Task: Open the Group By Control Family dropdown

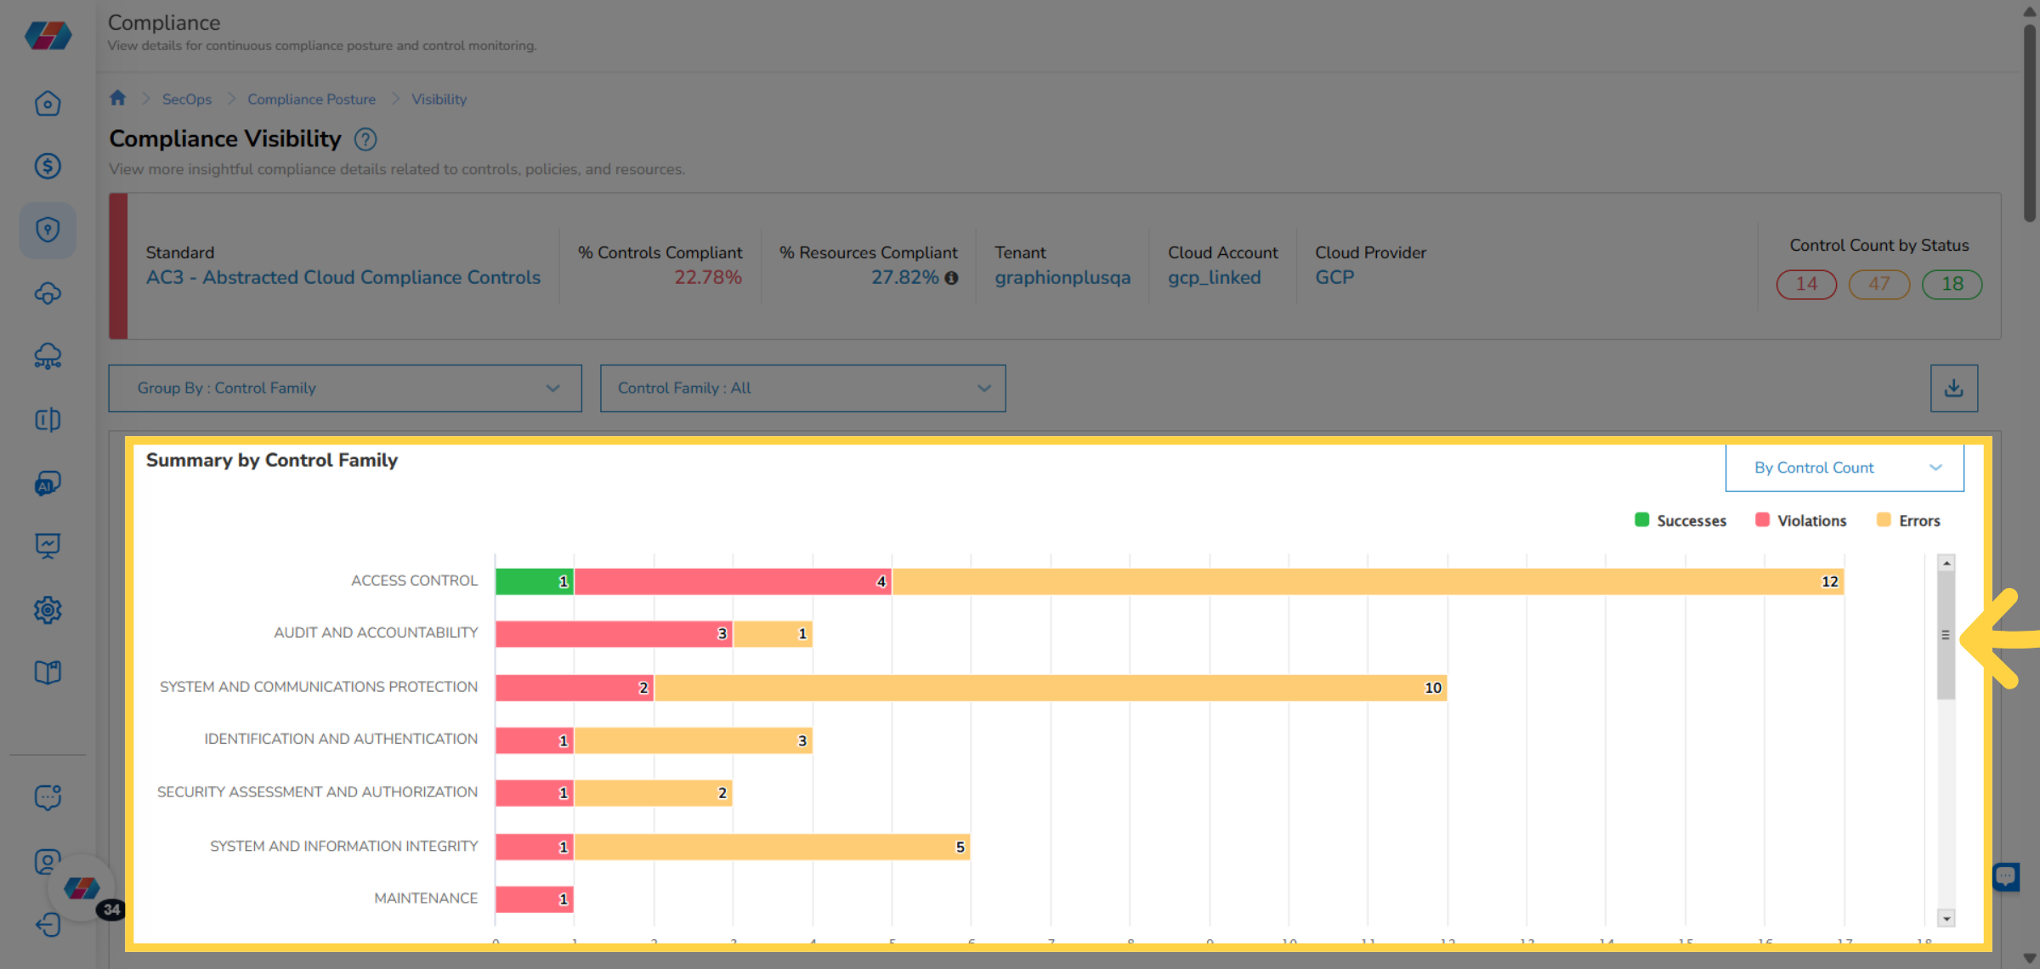Action: [345, 388]
